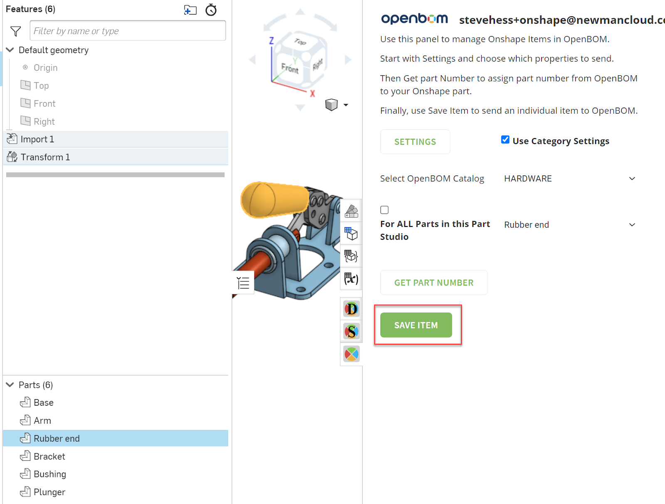
Task: Toggle the feature list panel icon
Action: (x=243, y=283)
